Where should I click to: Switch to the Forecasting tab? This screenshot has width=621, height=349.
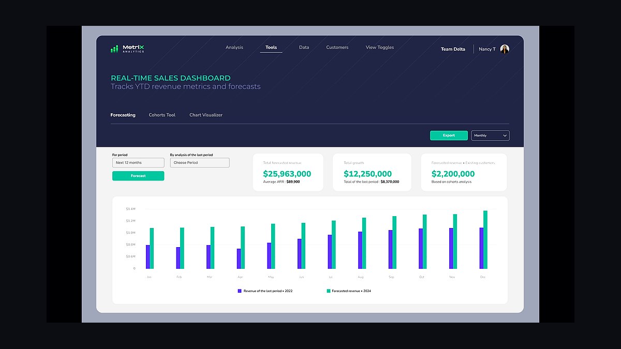click(123, 115)
